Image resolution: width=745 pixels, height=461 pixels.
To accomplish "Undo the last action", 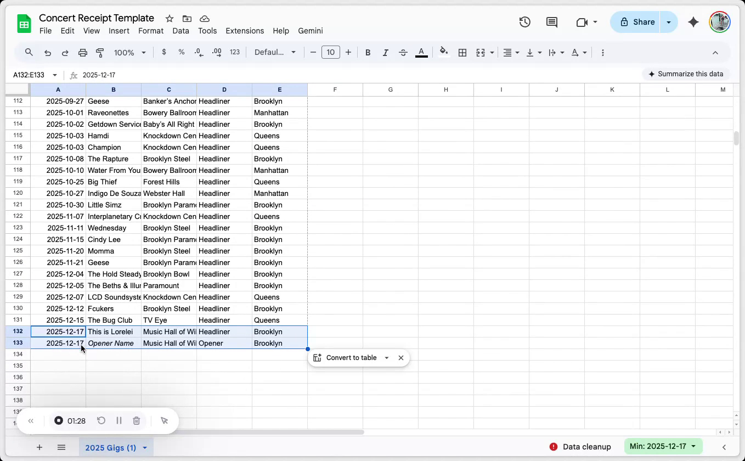I will tap(48, 53).
